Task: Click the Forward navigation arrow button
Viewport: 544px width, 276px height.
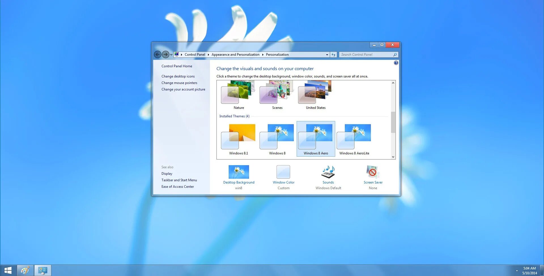Action: pos(165,54)
